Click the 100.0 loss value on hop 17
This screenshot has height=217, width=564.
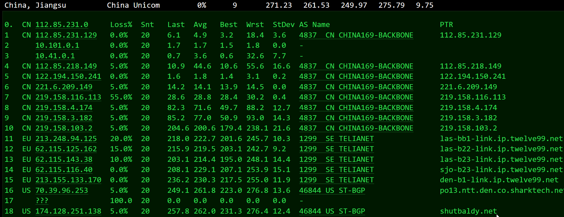121,201
